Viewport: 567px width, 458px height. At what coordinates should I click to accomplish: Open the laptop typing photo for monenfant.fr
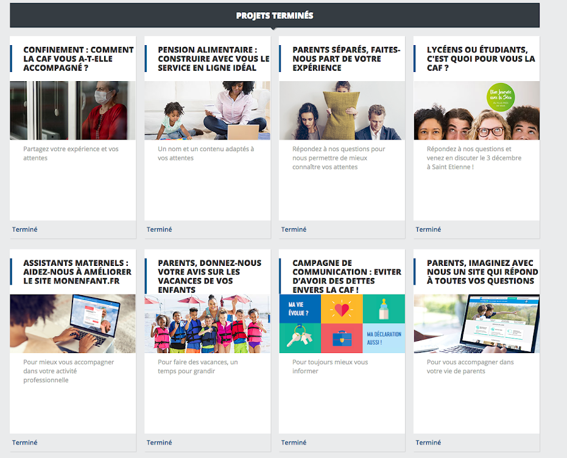72,324
